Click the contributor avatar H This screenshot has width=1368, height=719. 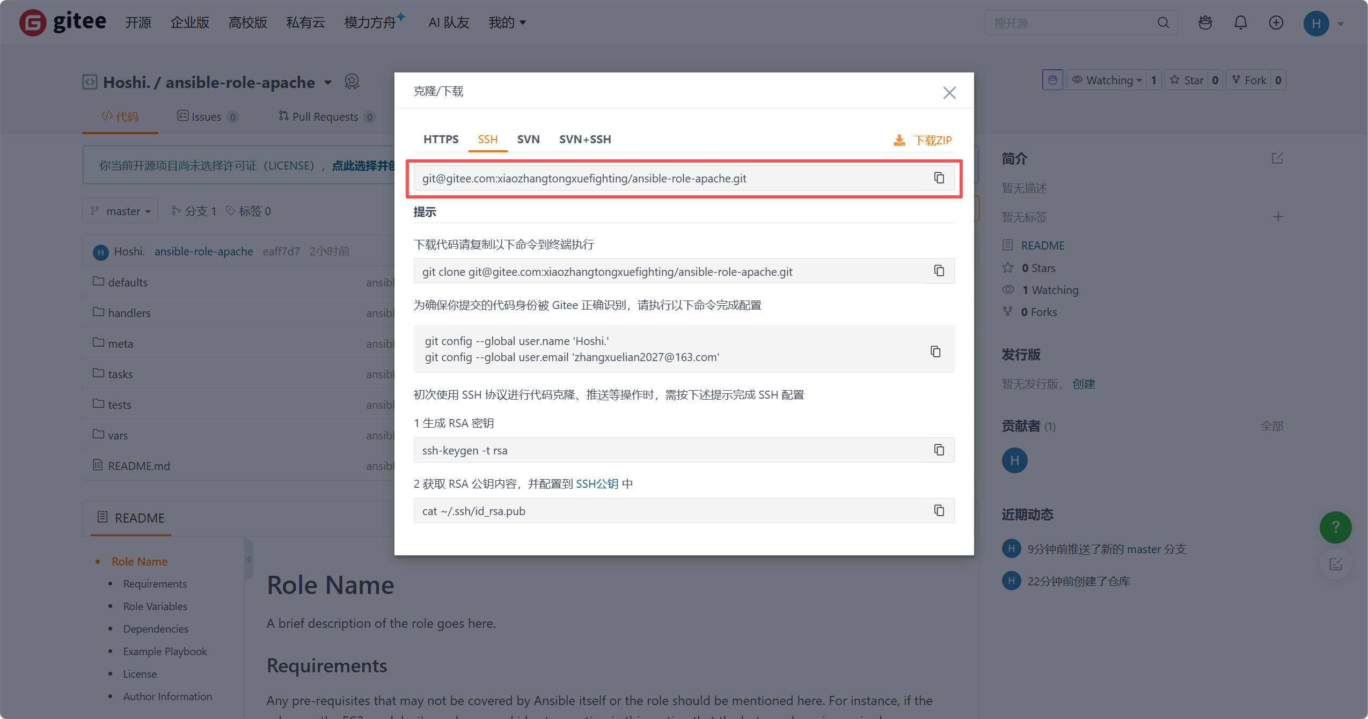1014,460
